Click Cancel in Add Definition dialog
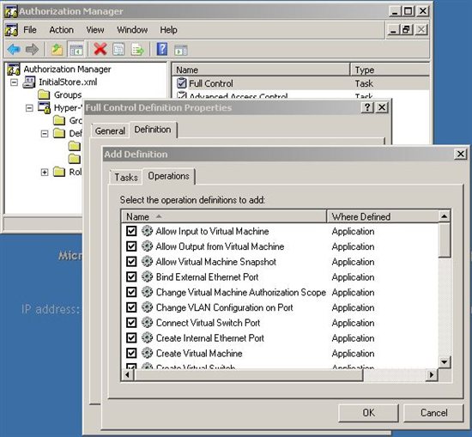The image size is (472, 437). [x=433, y=413]
